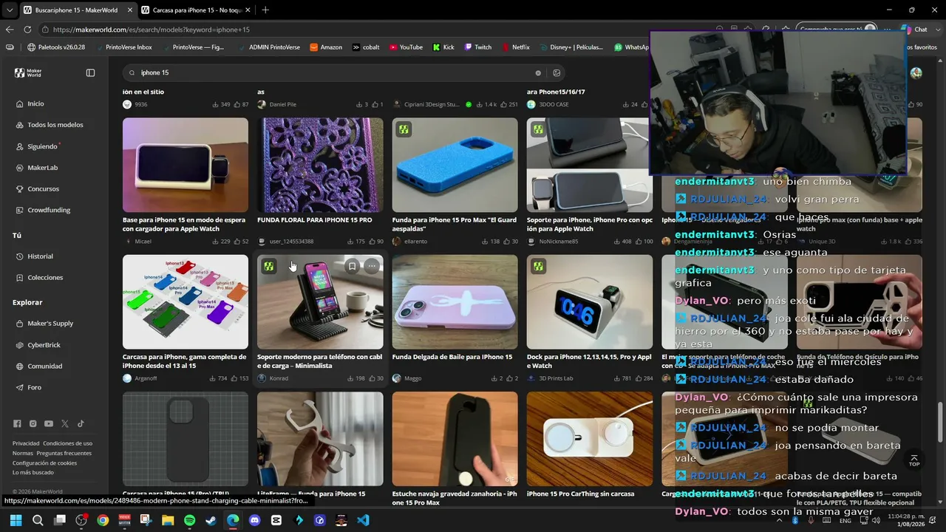The height and width of the screenshot is (532, 946).
Task: Go back to the previous page
Action: tap(10, 30)
